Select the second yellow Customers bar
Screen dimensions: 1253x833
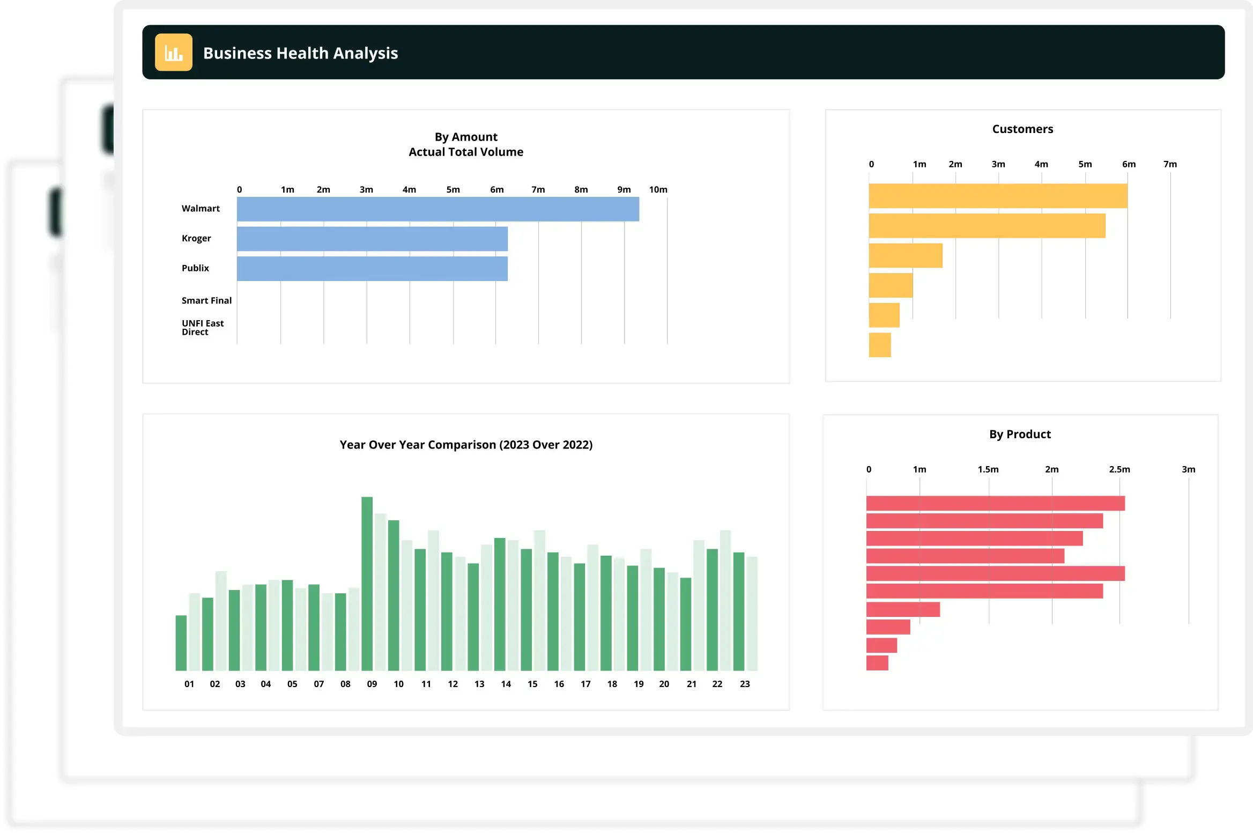click(987, 225)
